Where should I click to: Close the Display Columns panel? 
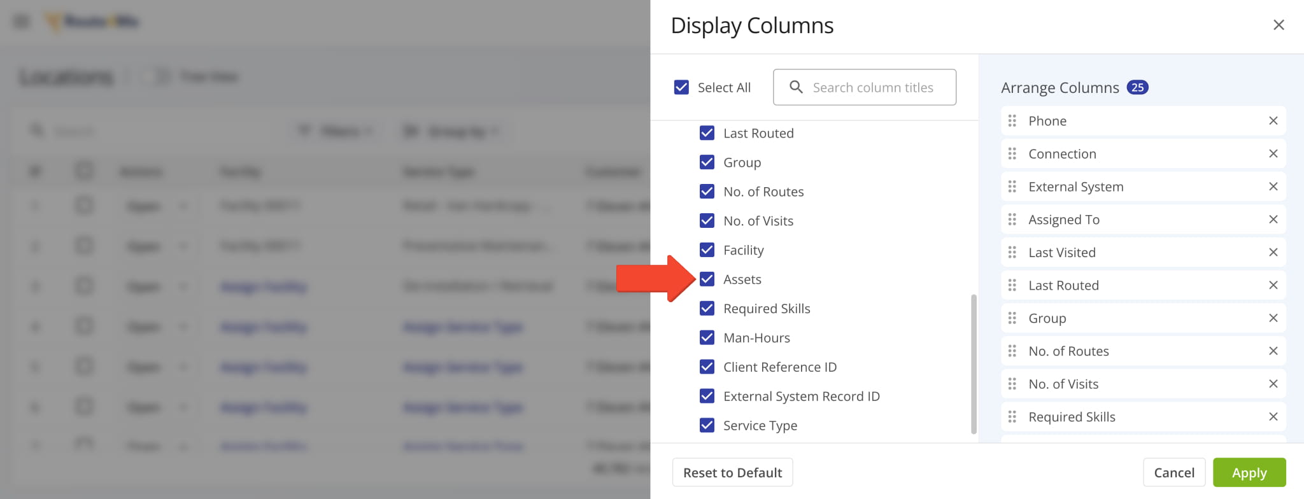pyautogui.click(x=1279, y=25)
